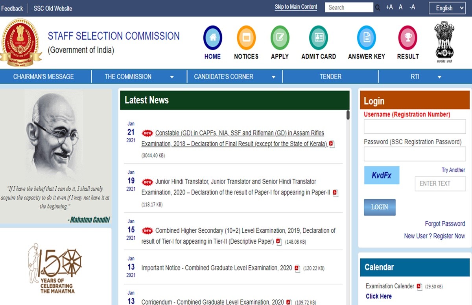Image resolution: width=472 pixels, height=305 pixels.
Task: Open the Tender menu item
Action: pyautogui.click(x=330, y=77)
